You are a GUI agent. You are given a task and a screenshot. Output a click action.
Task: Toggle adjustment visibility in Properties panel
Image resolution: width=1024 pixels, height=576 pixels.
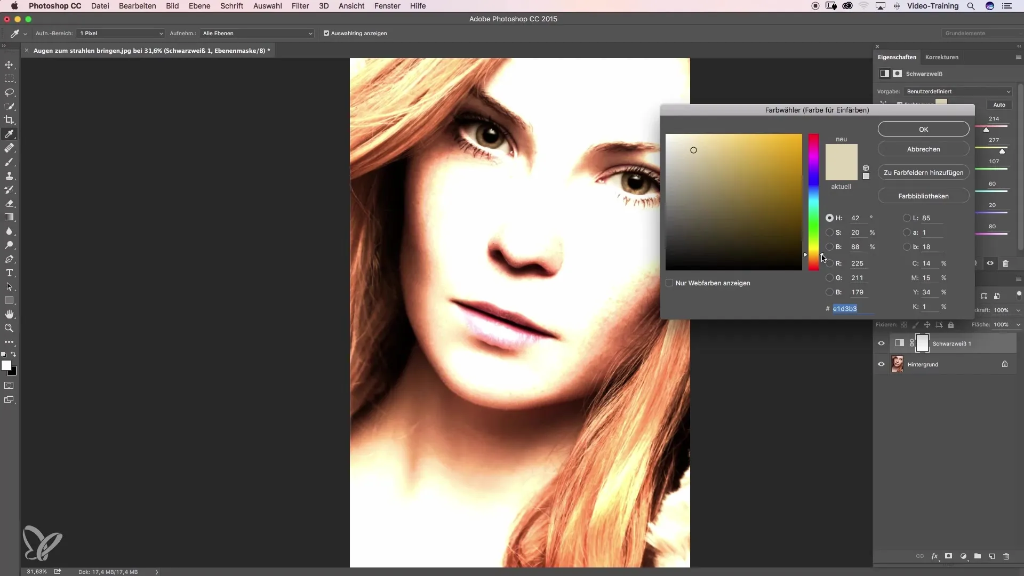tap(990, 263)
